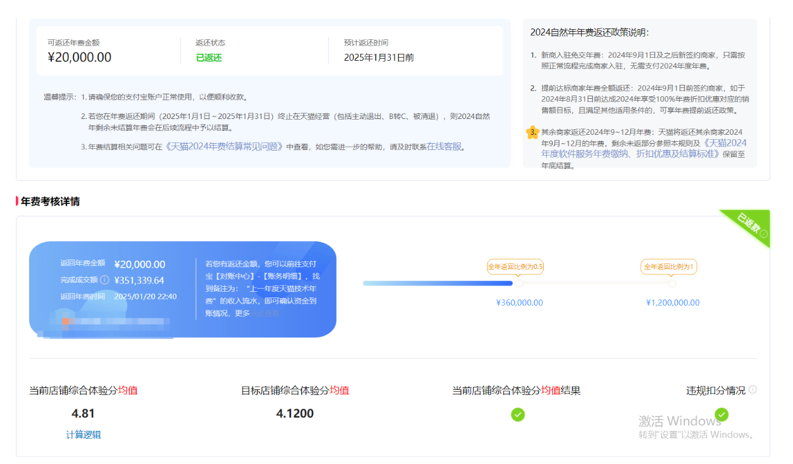Click the blurred store avatar in blue card

click(66, 322)
